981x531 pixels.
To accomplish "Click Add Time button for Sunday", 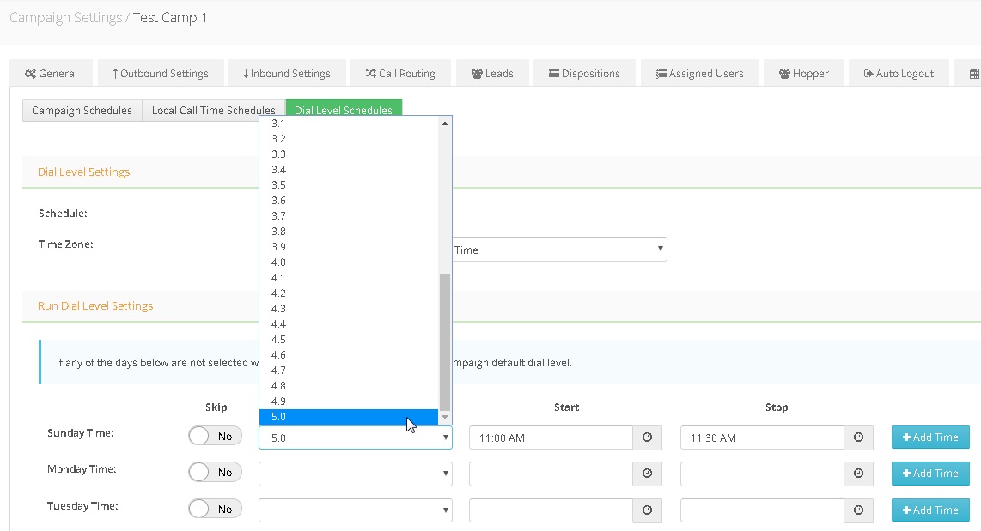I will [x=930, y=437].
